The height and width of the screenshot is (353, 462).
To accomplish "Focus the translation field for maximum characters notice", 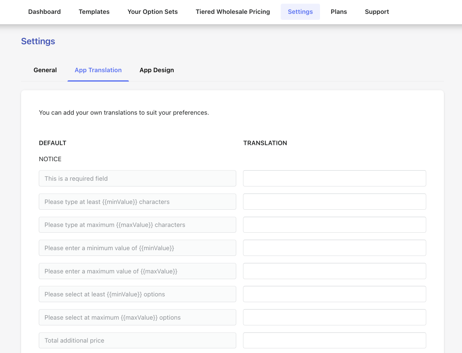I will (334, 225).
